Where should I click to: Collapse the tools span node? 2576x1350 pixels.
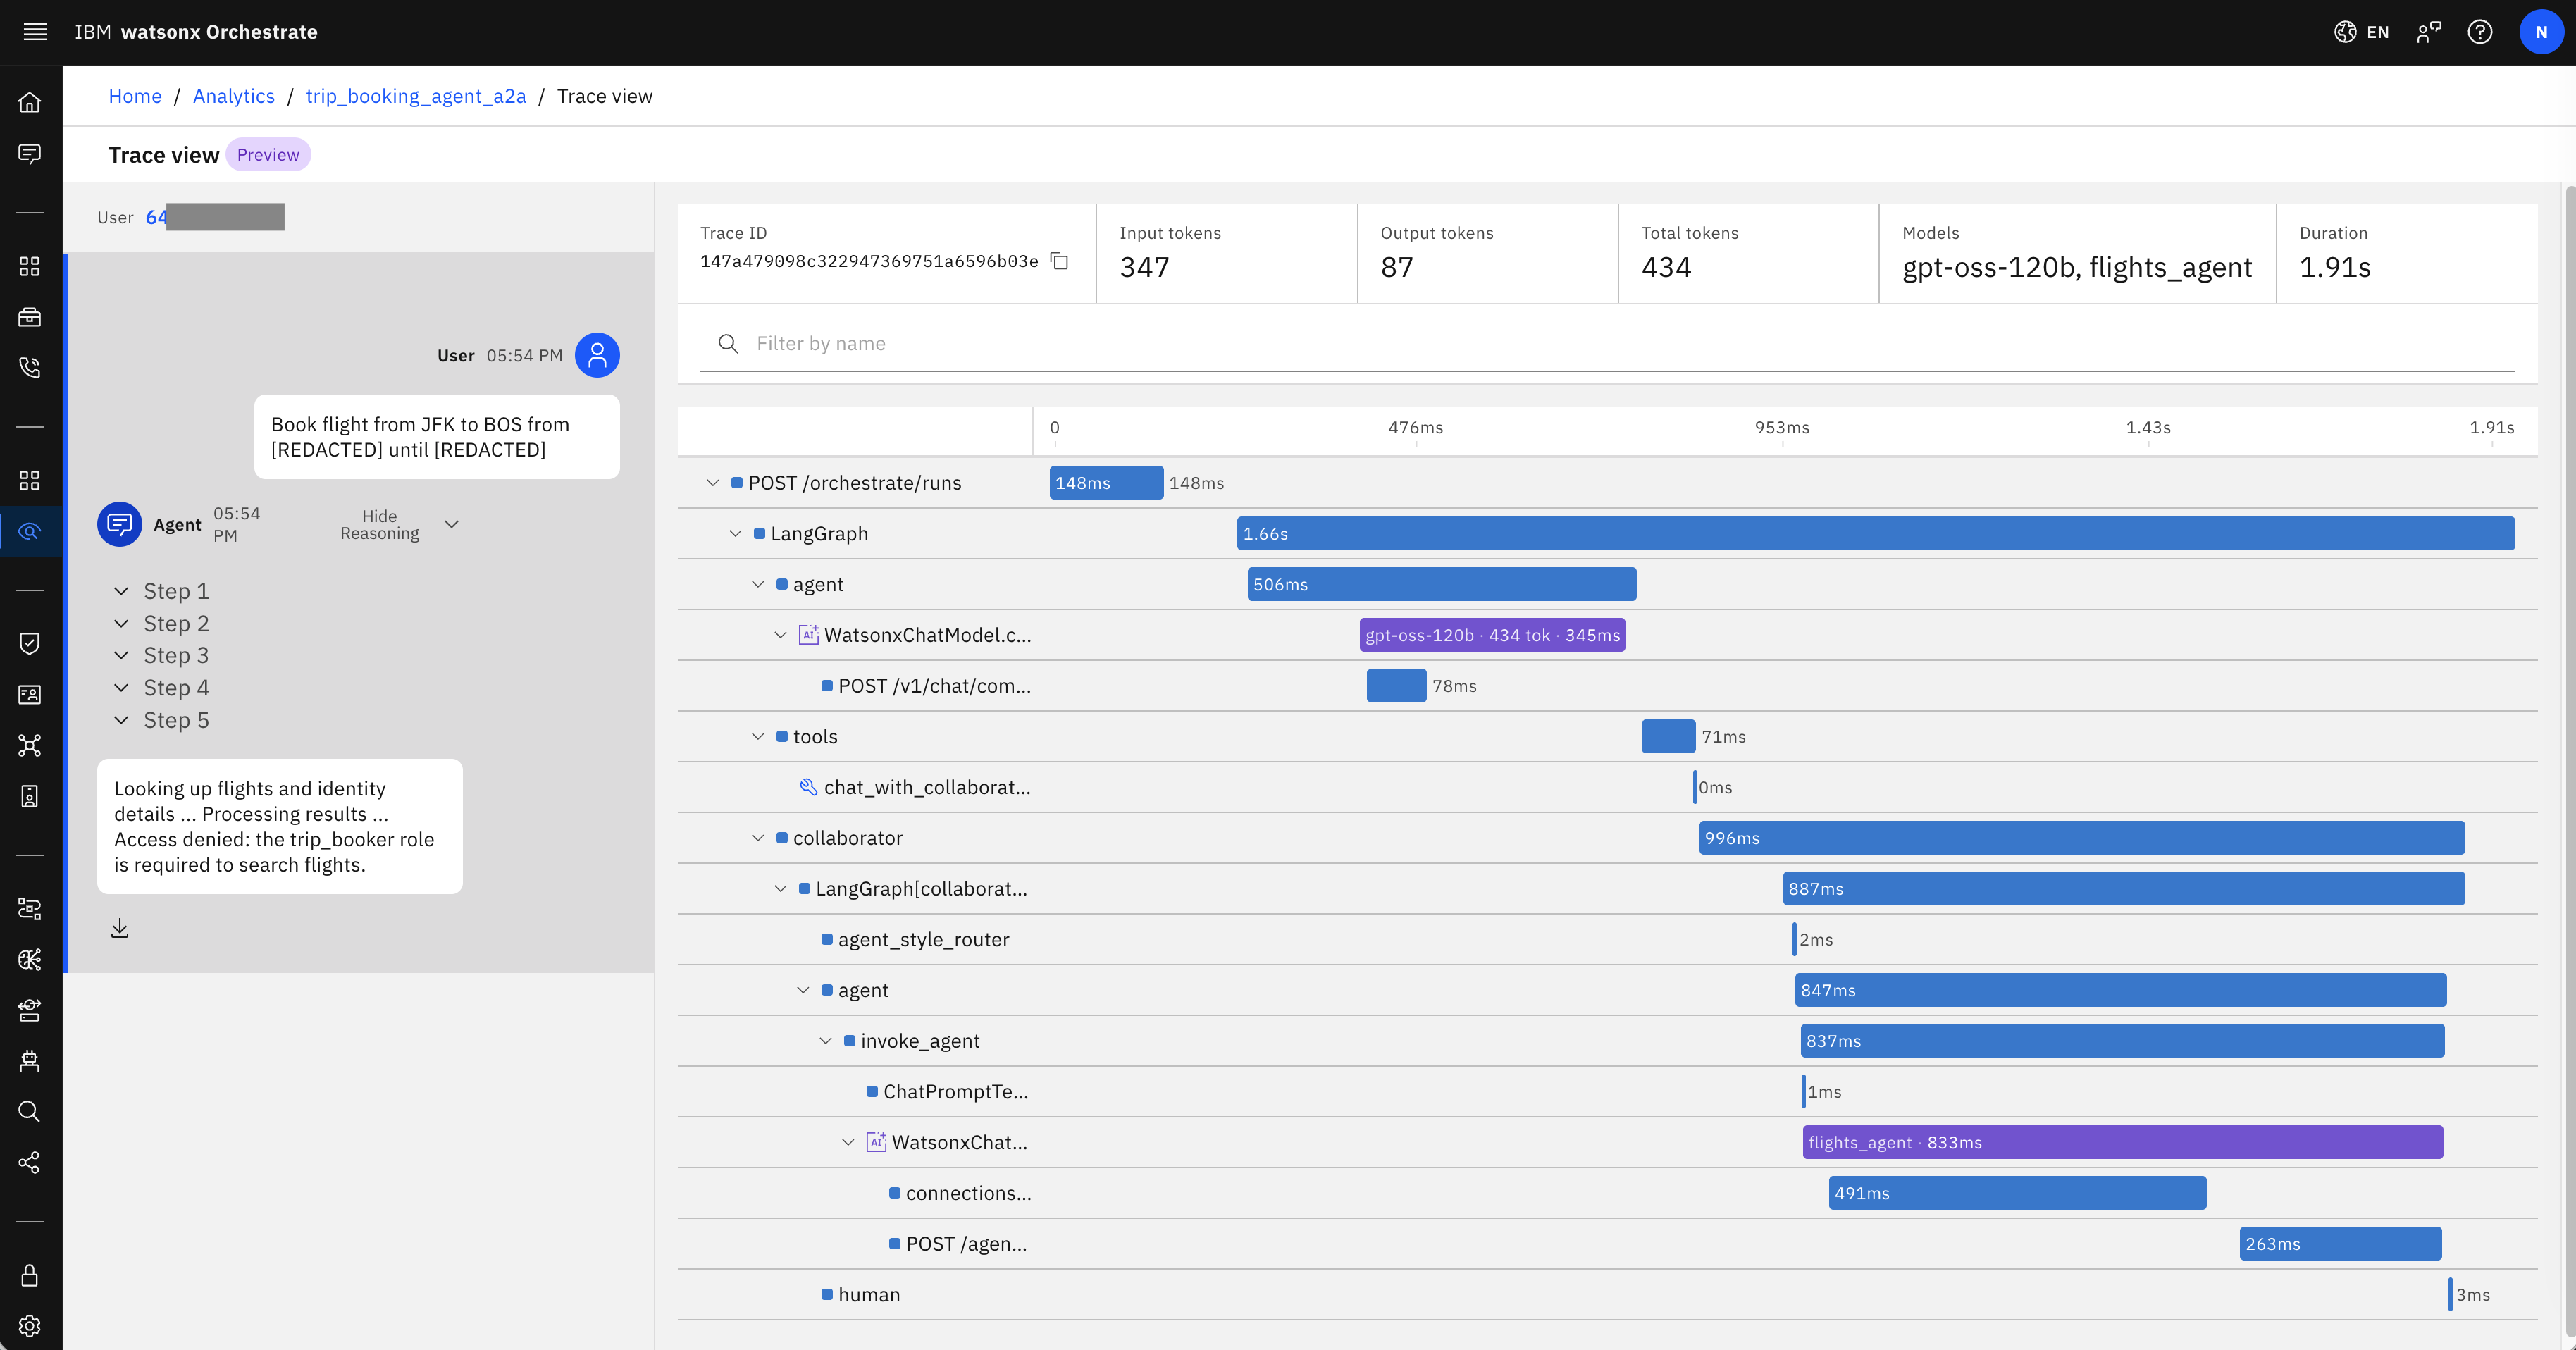pos(758,737)
